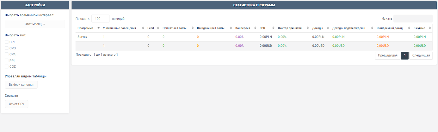Click sort icon for Уникальные посещения column
Screen dimensions: 438x132
(x=143, y=28)
